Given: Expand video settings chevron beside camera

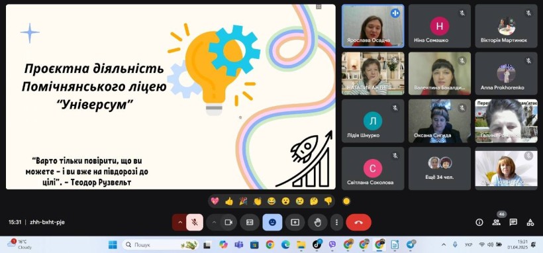Looking at the screenshot, I should [x=214, y=223].
